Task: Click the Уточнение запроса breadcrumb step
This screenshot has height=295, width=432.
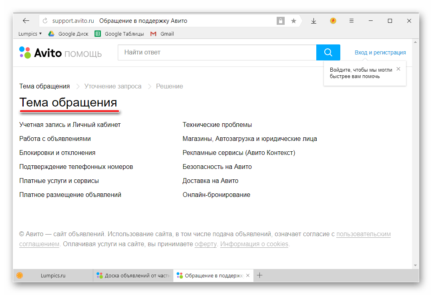Action: 113,86
